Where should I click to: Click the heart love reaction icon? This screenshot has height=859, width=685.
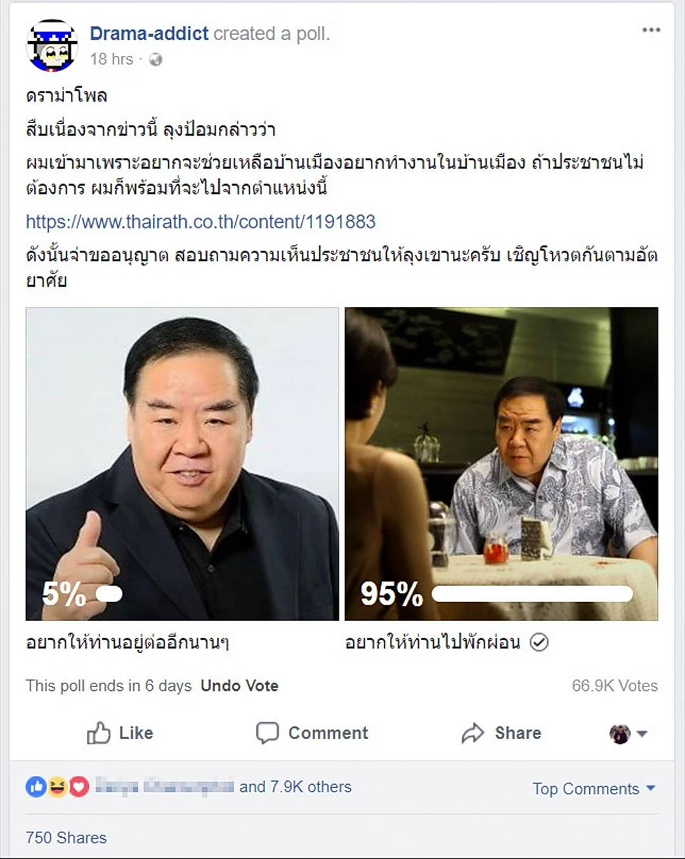pos(79,787)
